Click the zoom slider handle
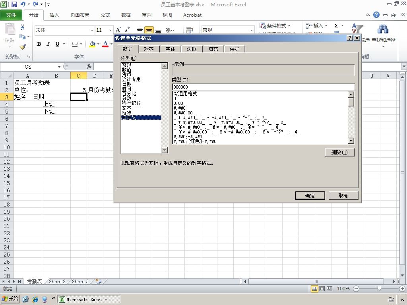Image resolution: width=407 pixels, height=305 pixels. pos(379,289)
